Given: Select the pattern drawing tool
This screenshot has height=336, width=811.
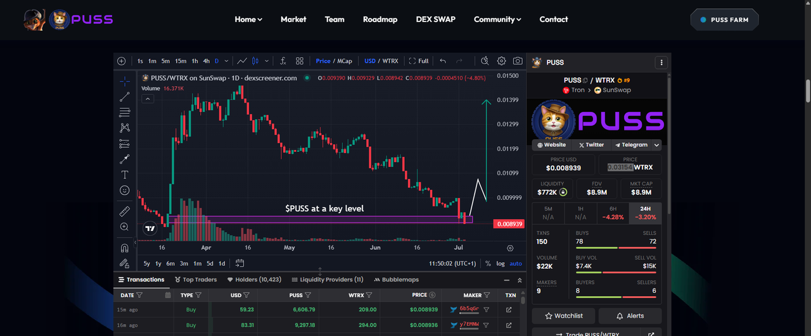Looking at the screenshot, I should coord(125,128).
